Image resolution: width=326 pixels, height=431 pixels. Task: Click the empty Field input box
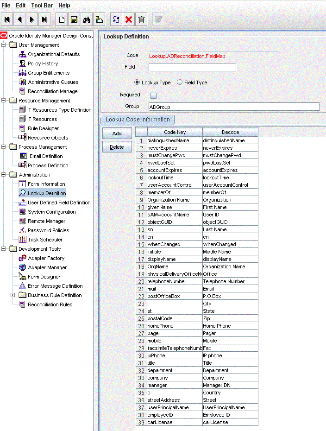click(x=192, y=67)
